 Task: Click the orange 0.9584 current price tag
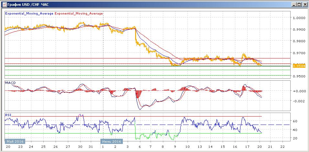click(299, 66)
